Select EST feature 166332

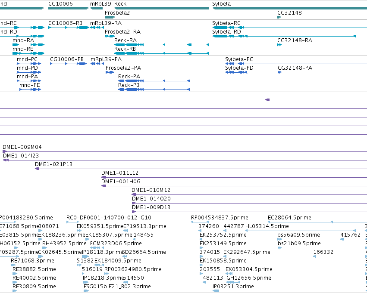pos(323,252)
